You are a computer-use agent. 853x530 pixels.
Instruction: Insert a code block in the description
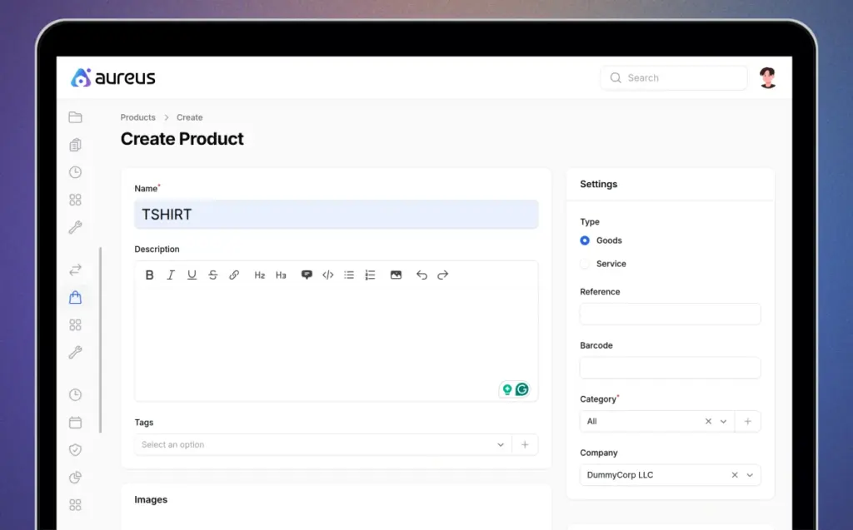click(x=328, y=275)
